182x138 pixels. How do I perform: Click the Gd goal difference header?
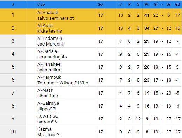[x=177, y=4]
